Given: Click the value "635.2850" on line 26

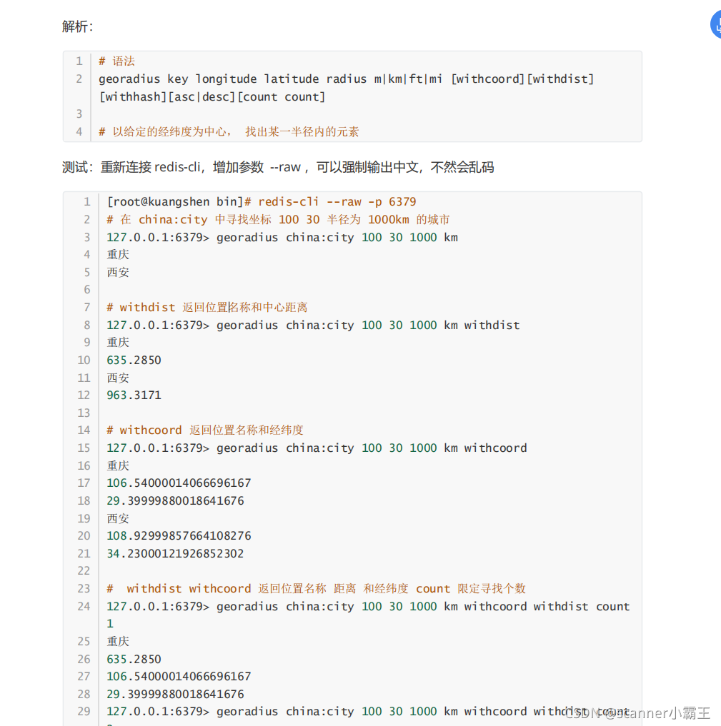Looking at the screenshot, I should coord(134,659).
